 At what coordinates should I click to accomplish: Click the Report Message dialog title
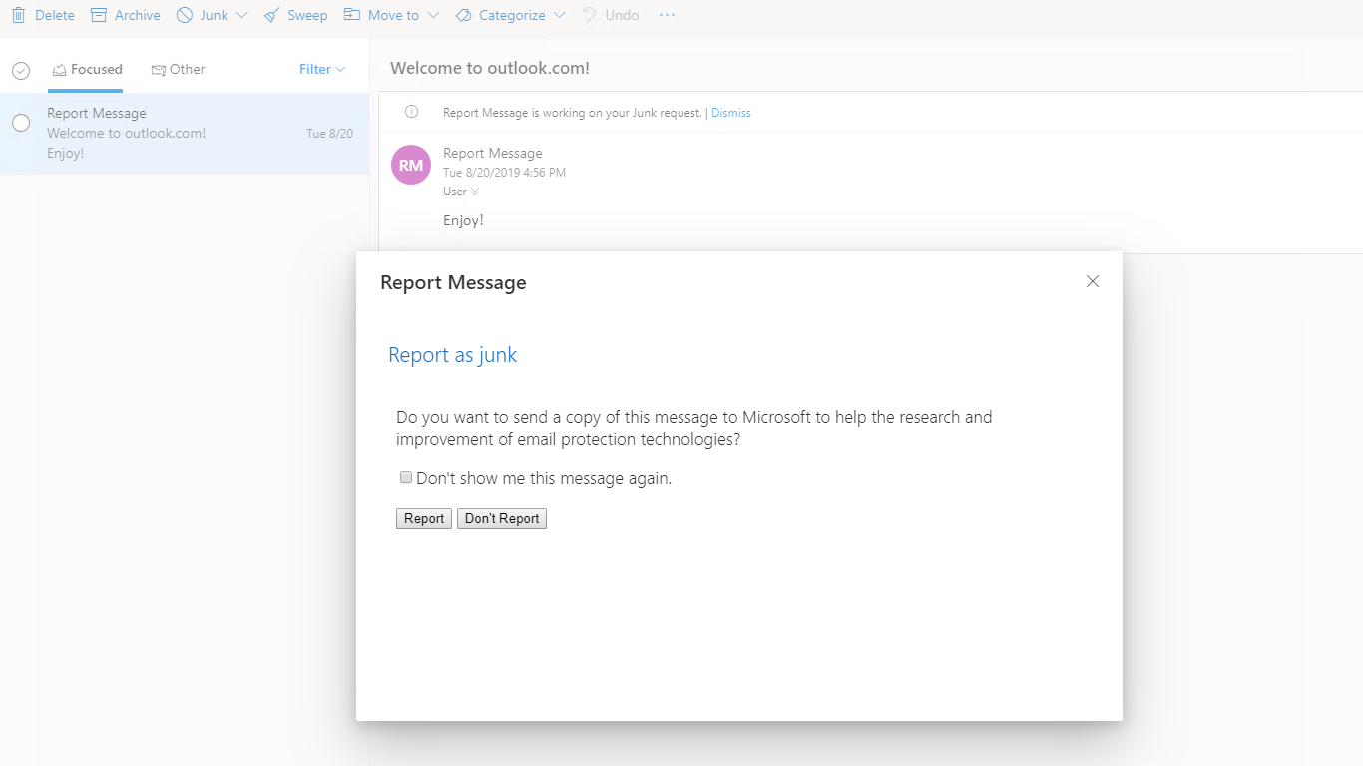(x=453, y=283)
